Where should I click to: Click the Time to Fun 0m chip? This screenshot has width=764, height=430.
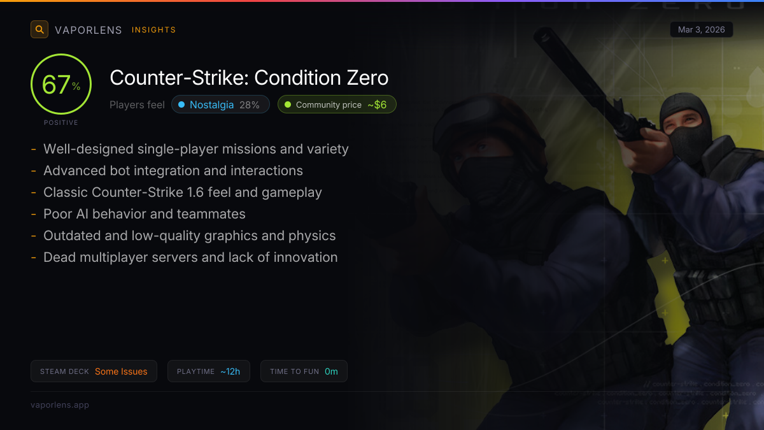pyautogui.click(x=304, y=371)
